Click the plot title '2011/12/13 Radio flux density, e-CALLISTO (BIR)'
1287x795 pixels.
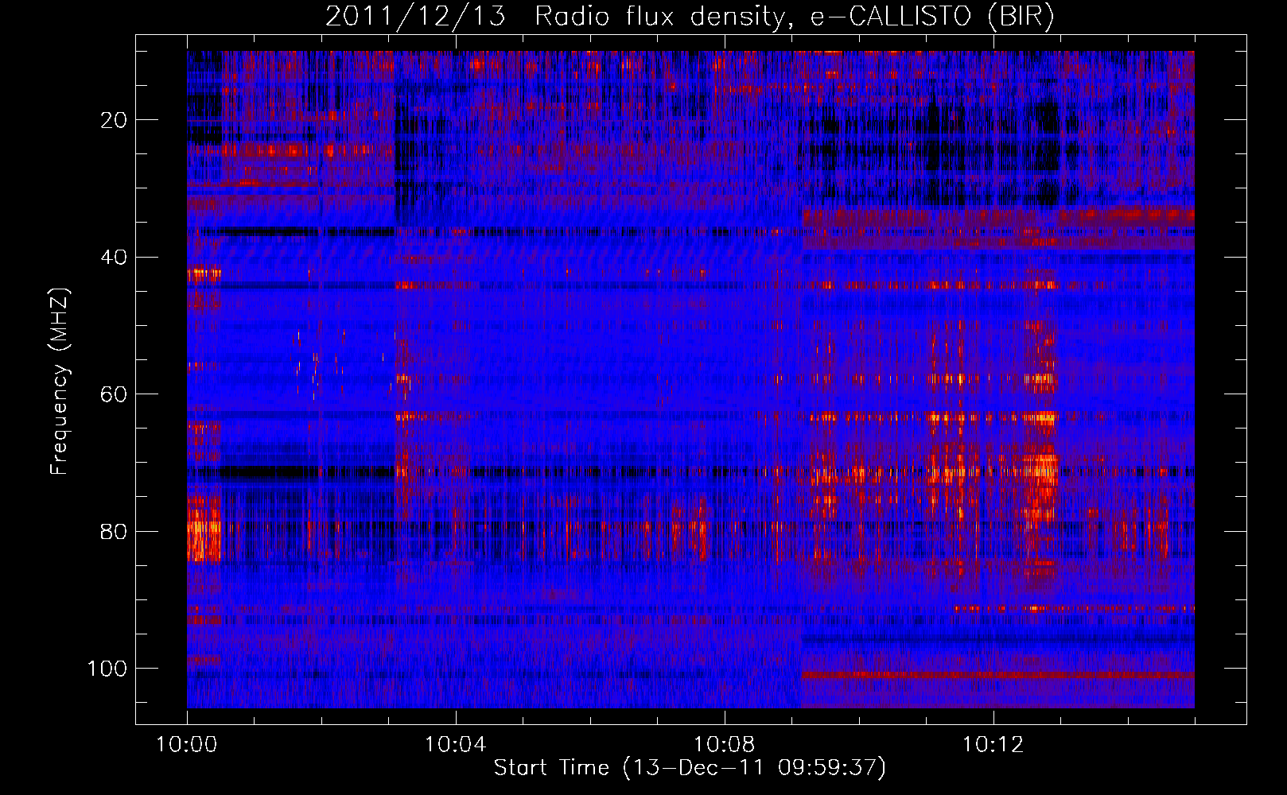point(690,16)
